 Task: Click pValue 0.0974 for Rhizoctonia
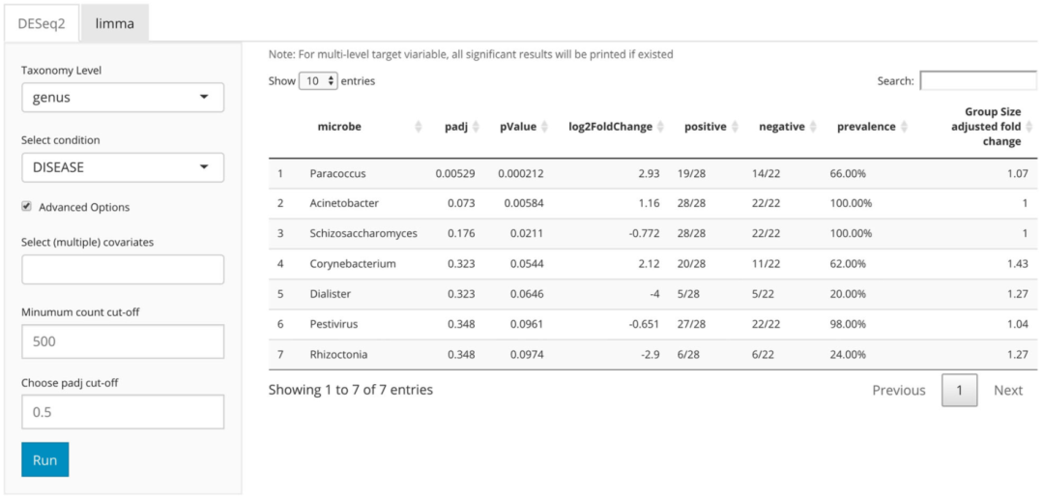[527, 355]
